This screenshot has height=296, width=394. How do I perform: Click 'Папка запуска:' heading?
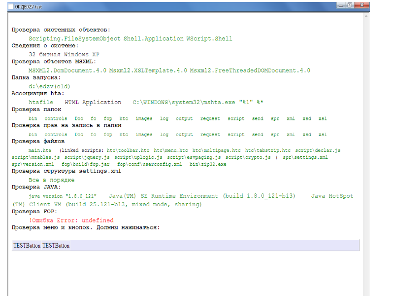36,77
